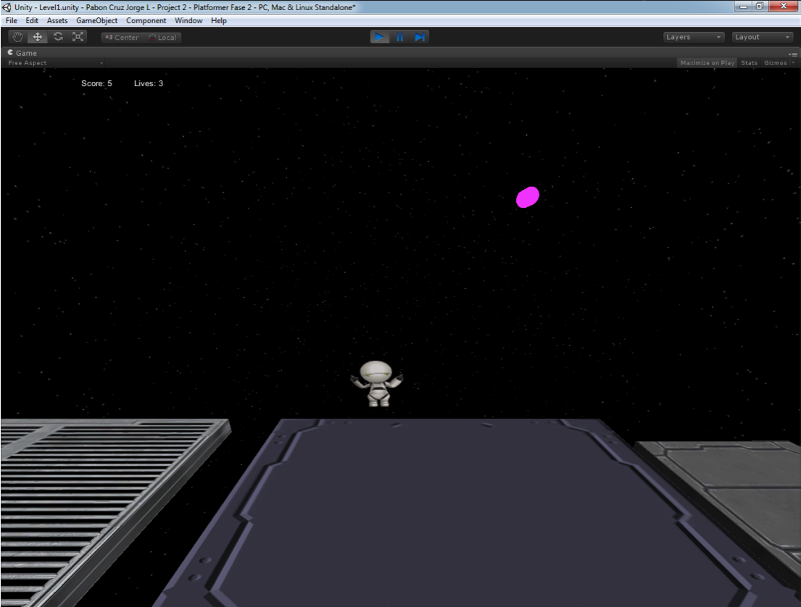Viewport: 801px width, 607px height.
Task: Toggle pivot mode Center button
Action: pos(121,38)
